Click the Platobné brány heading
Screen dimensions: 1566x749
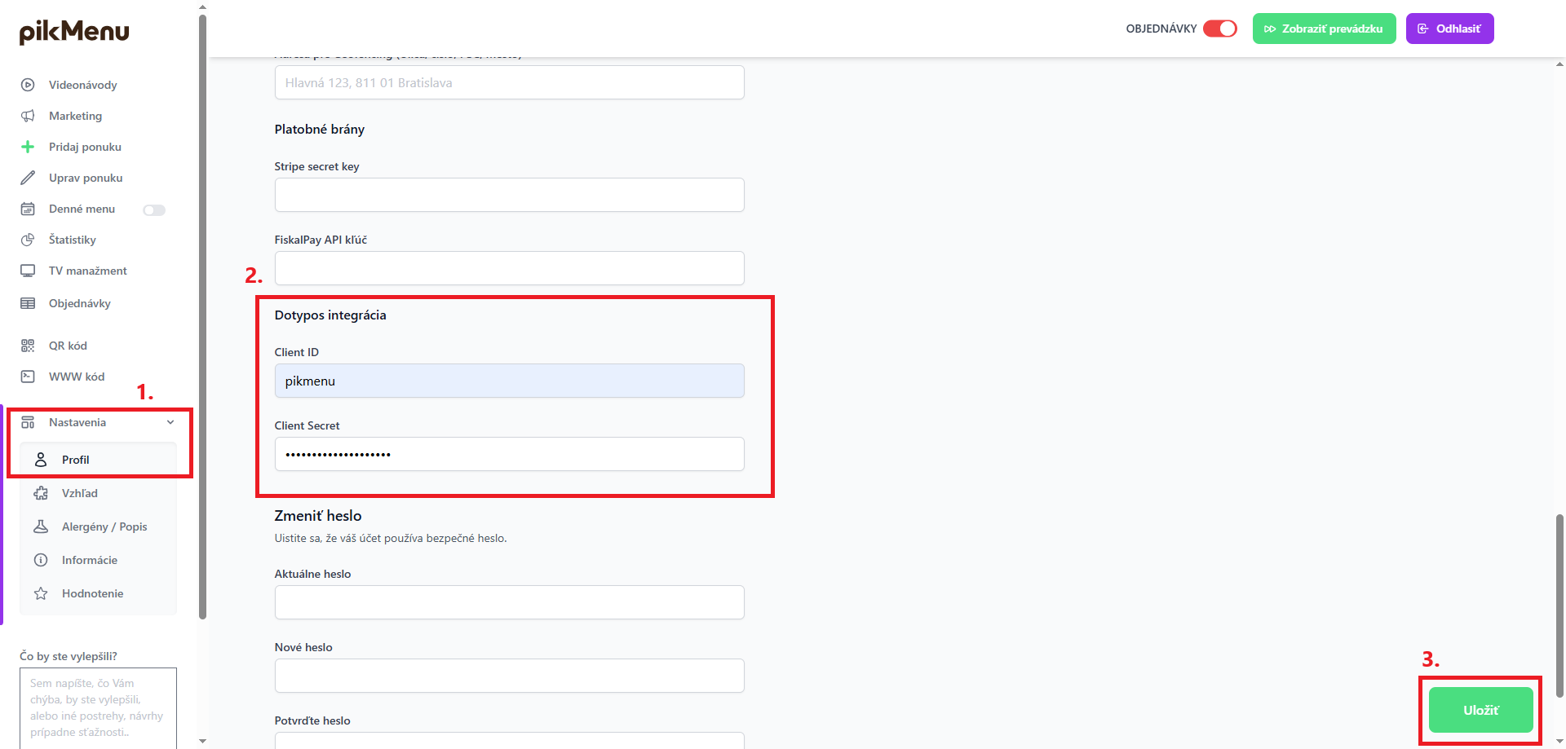pyautogui.click(x=320, y=129)
